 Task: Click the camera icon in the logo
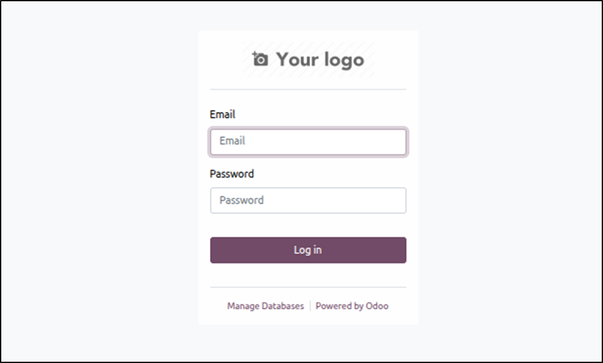click(x=260, y=59)
